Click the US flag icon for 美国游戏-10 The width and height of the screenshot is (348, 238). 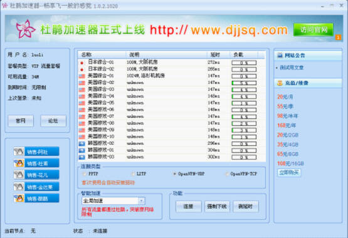(x=82, y=137)
